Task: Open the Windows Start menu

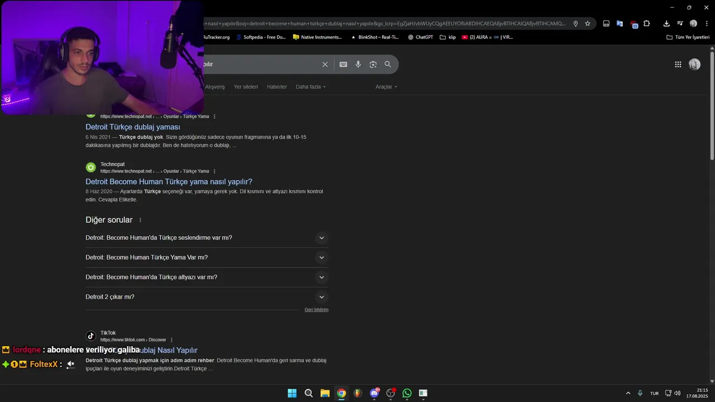Action: coord(292,393)
